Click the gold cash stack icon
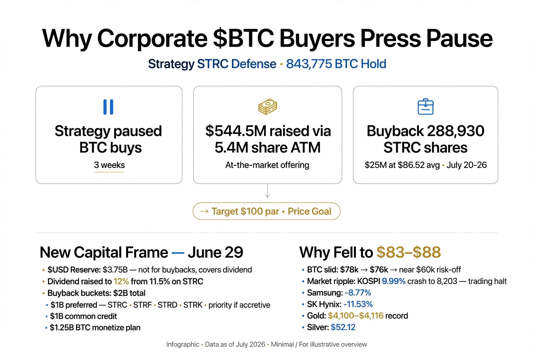 click(268, 107)
